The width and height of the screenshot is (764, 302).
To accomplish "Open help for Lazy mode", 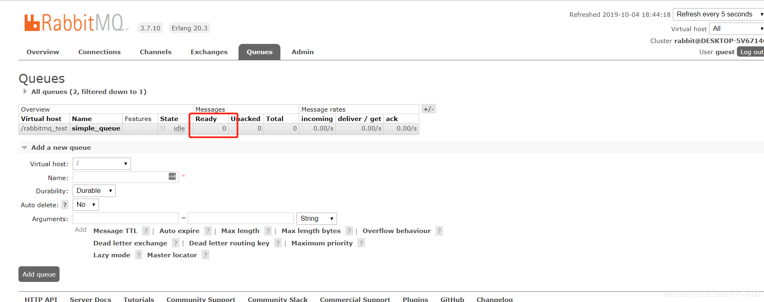I will tap(139, 255).
